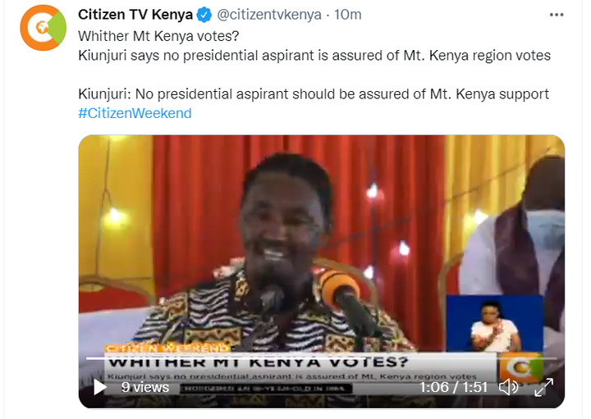Click the 9 views counter

[145, 387]
